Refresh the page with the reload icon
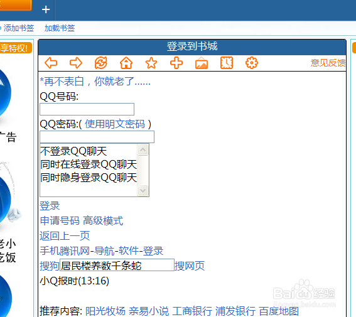Screen dimensions: 356x317 (x=101, y=63)
